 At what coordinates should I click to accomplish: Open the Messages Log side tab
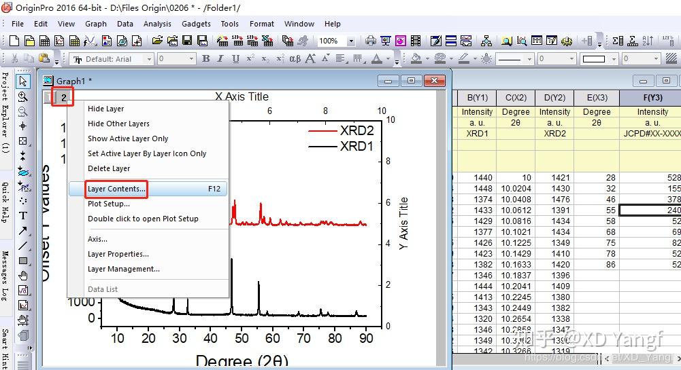click(x=5, y=276)
